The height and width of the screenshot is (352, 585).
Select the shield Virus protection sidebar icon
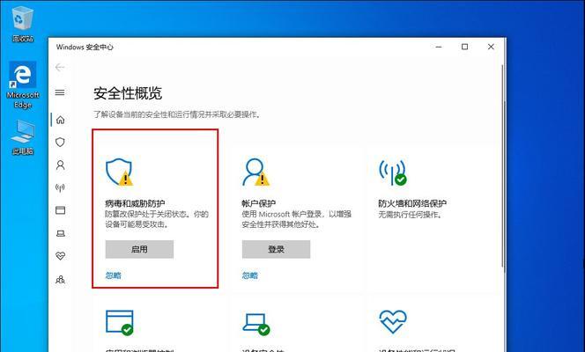pos(60,143)
